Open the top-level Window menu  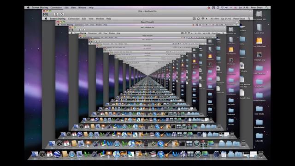pyautogui.click(x=82, y=8)
